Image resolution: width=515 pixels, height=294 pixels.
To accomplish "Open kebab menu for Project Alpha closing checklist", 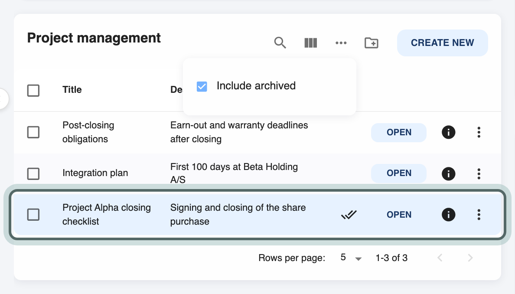I will coord(479,215).
